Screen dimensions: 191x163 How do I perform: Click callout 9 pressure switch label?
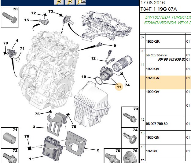click(x=115, y=45)
